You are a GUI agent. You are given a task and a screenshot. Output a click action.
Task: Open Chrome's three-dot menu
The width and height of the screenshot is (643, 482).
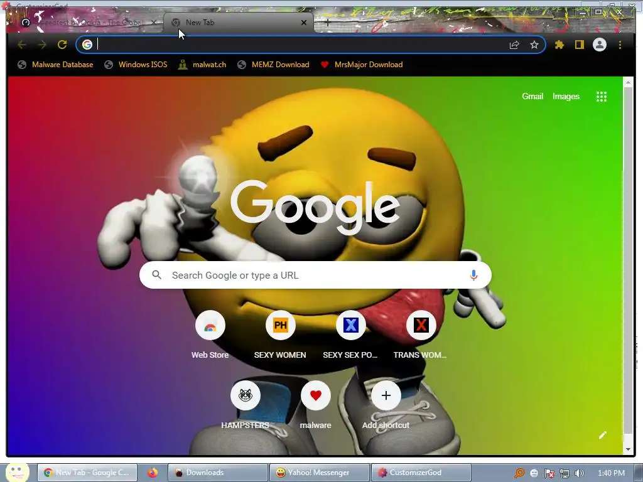620,45
